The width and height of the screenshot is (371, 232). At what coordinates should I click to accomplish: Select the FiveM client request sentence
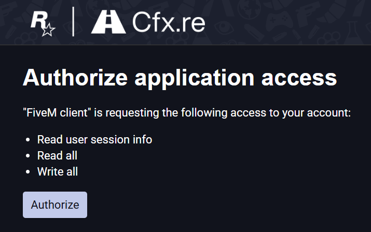pos(187,113)
